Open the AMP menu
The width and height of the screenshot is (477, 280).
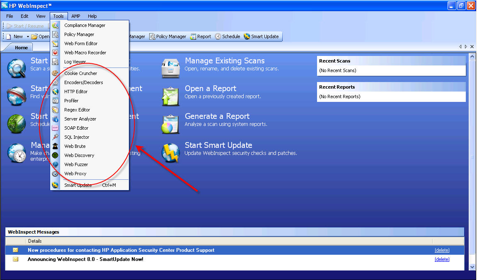coord(76,16)
